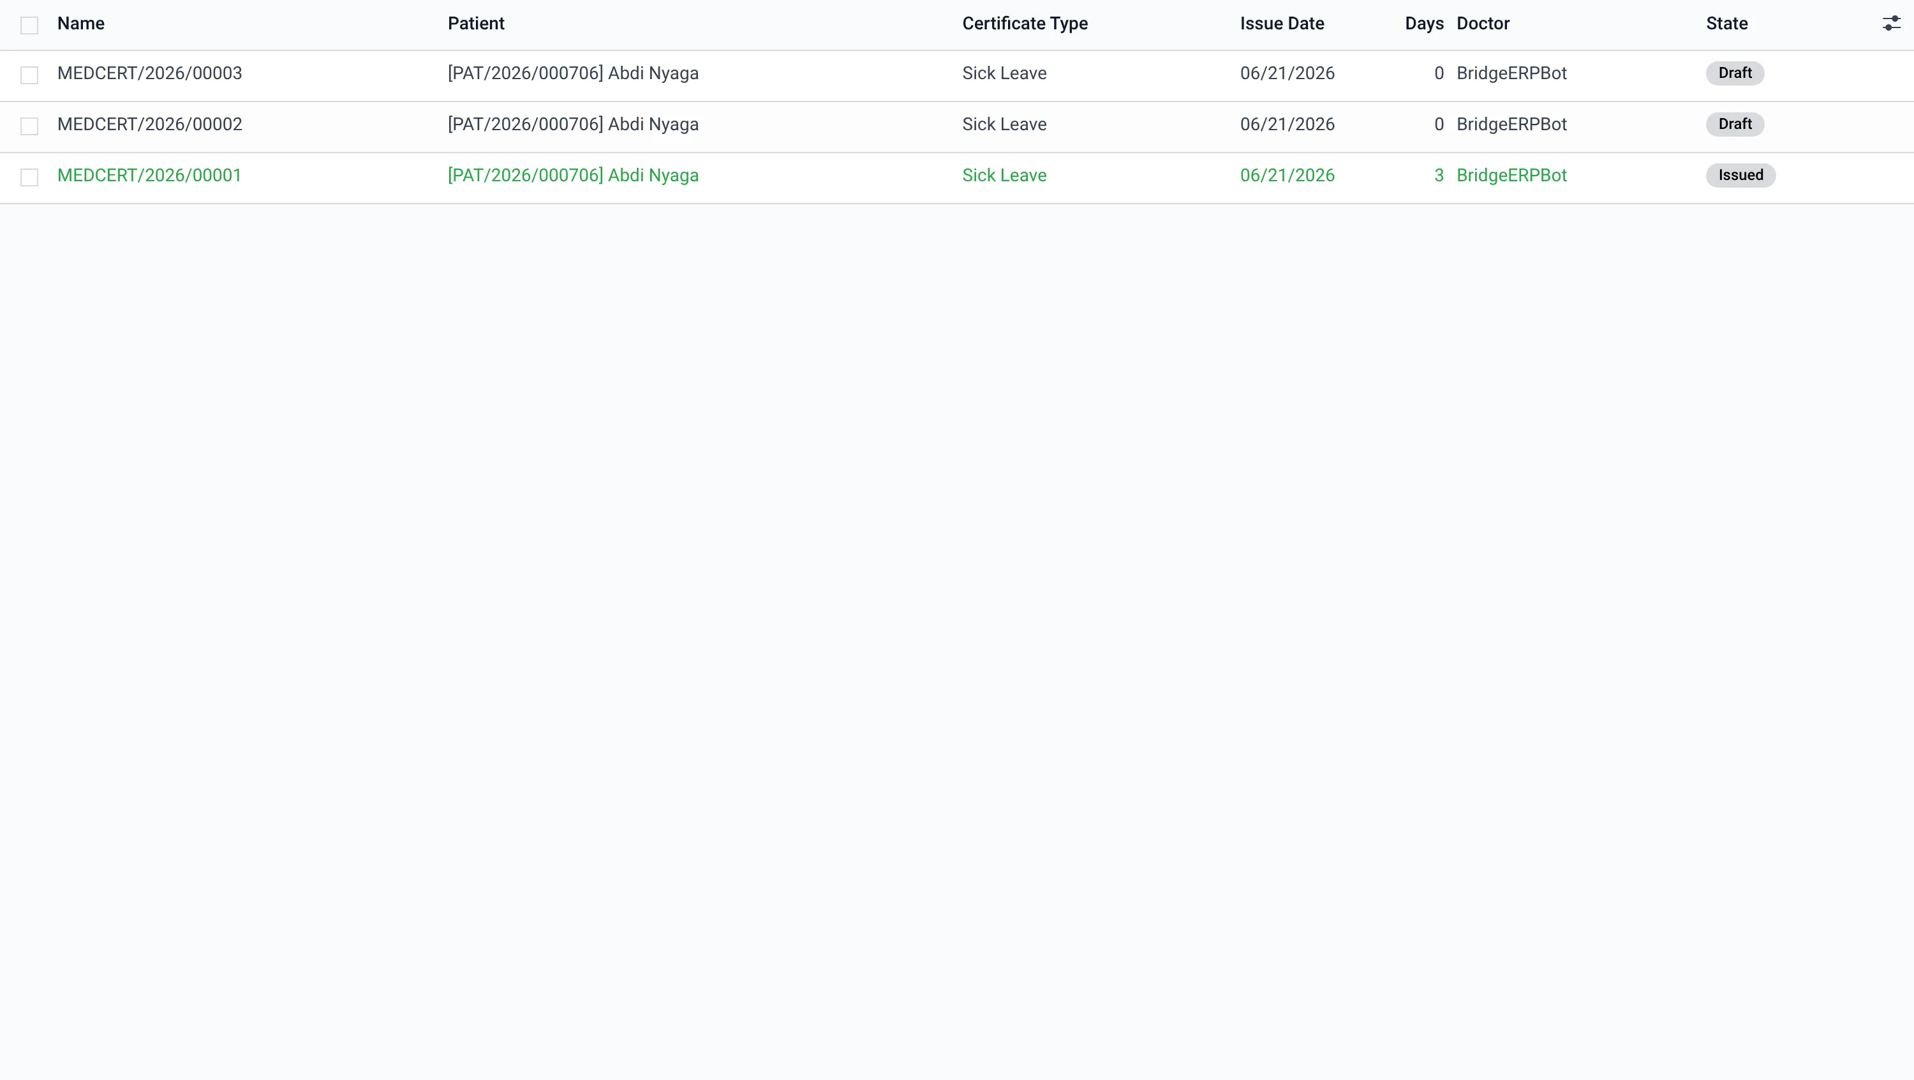Tick the select-all checkbox in the header
1914x1080 pixels.
29,26
